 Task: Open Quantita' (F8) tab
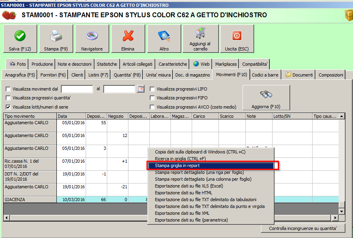tap(127, 75)
